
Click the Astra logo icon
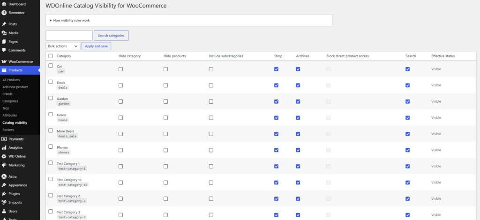point(4,176)
